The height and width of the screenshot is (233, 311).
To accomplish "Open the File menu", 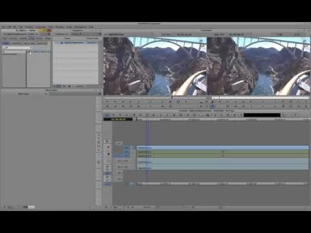I will (x=4, y=27).
